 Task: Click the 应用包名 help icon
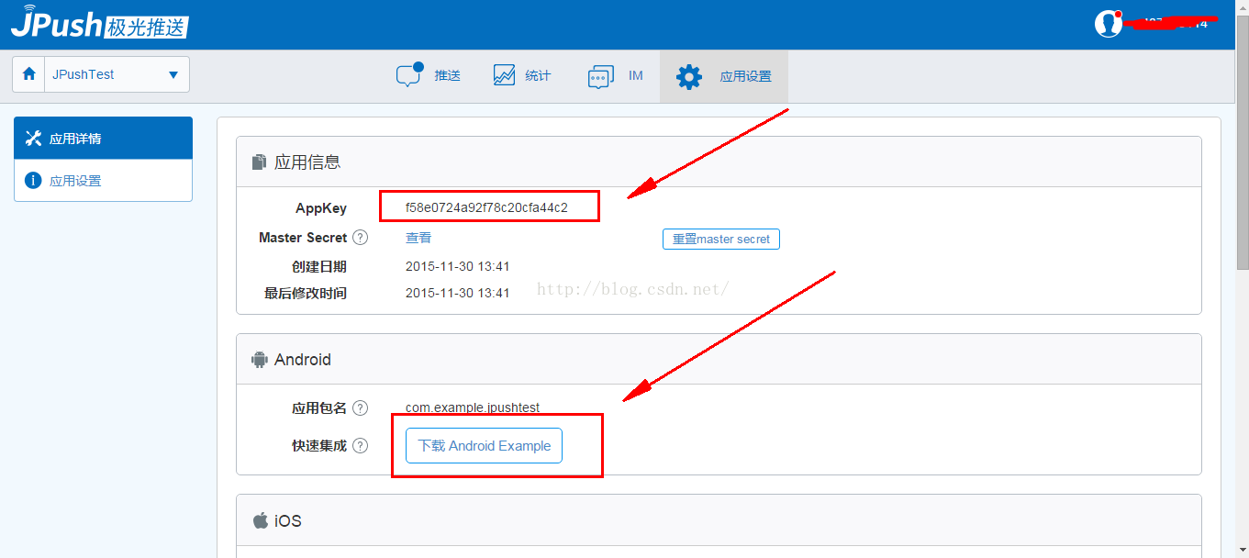pyautogui.click(x=361, y=407)
